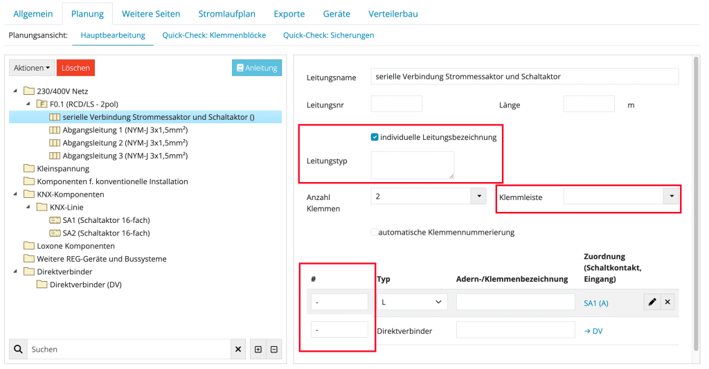Select Komponenten f. konventionelle Installation
709x369 pixels.
tap(113, 181)
